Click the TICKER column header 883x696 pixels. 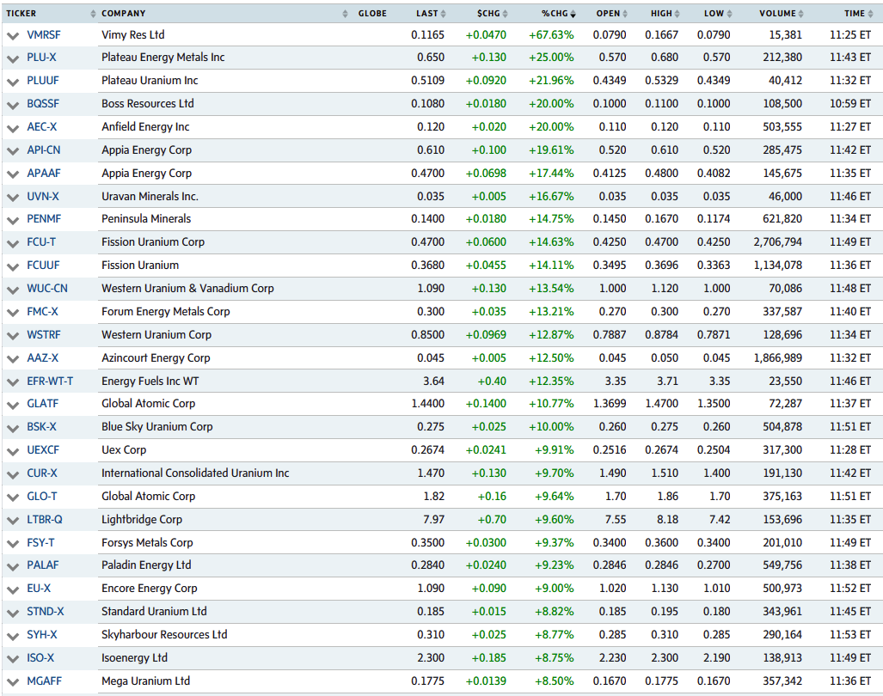click(21, 14)
